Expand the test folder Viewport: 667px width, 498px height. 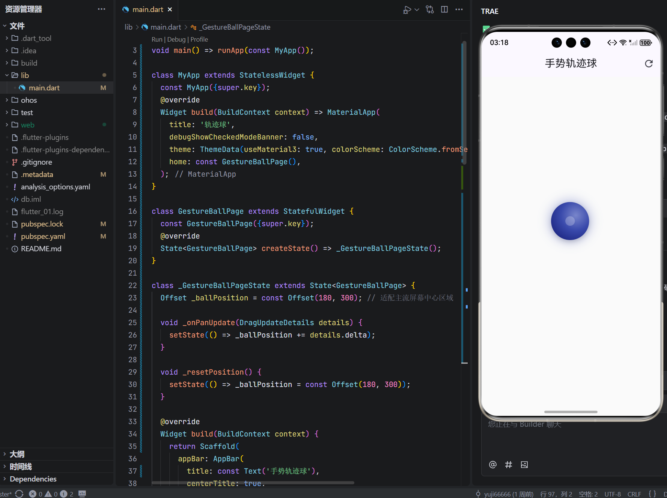pyautogui.click(x=56, y=112)
